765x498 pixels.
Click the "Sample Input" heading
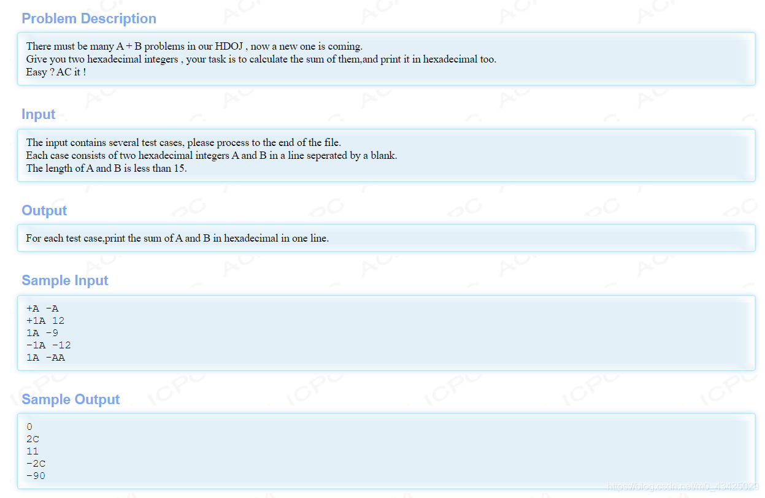point(65,280)
